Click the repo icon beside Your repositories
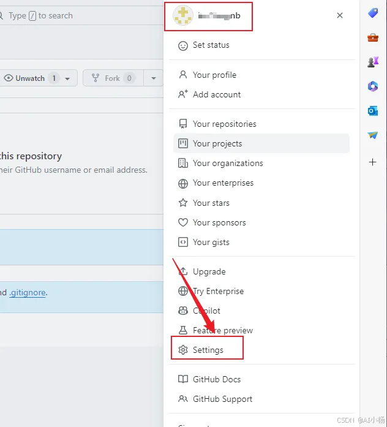Image resolution: width=387 pixels, height=427 pixels. click(183, 124)
